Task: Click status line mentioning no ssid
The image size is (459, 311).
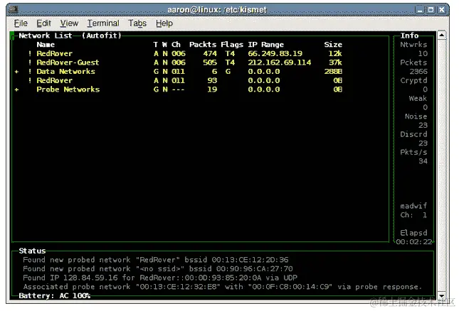Action: click(x=158, y=268)
